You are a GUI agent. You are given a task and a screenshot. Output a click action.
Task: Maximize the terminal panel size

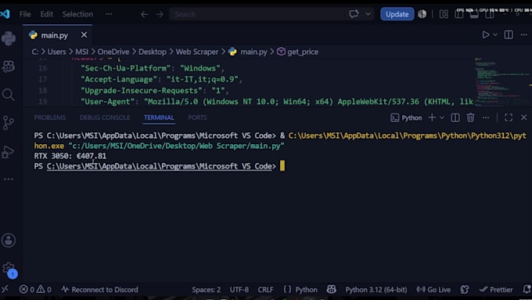(x=509, y=117)
